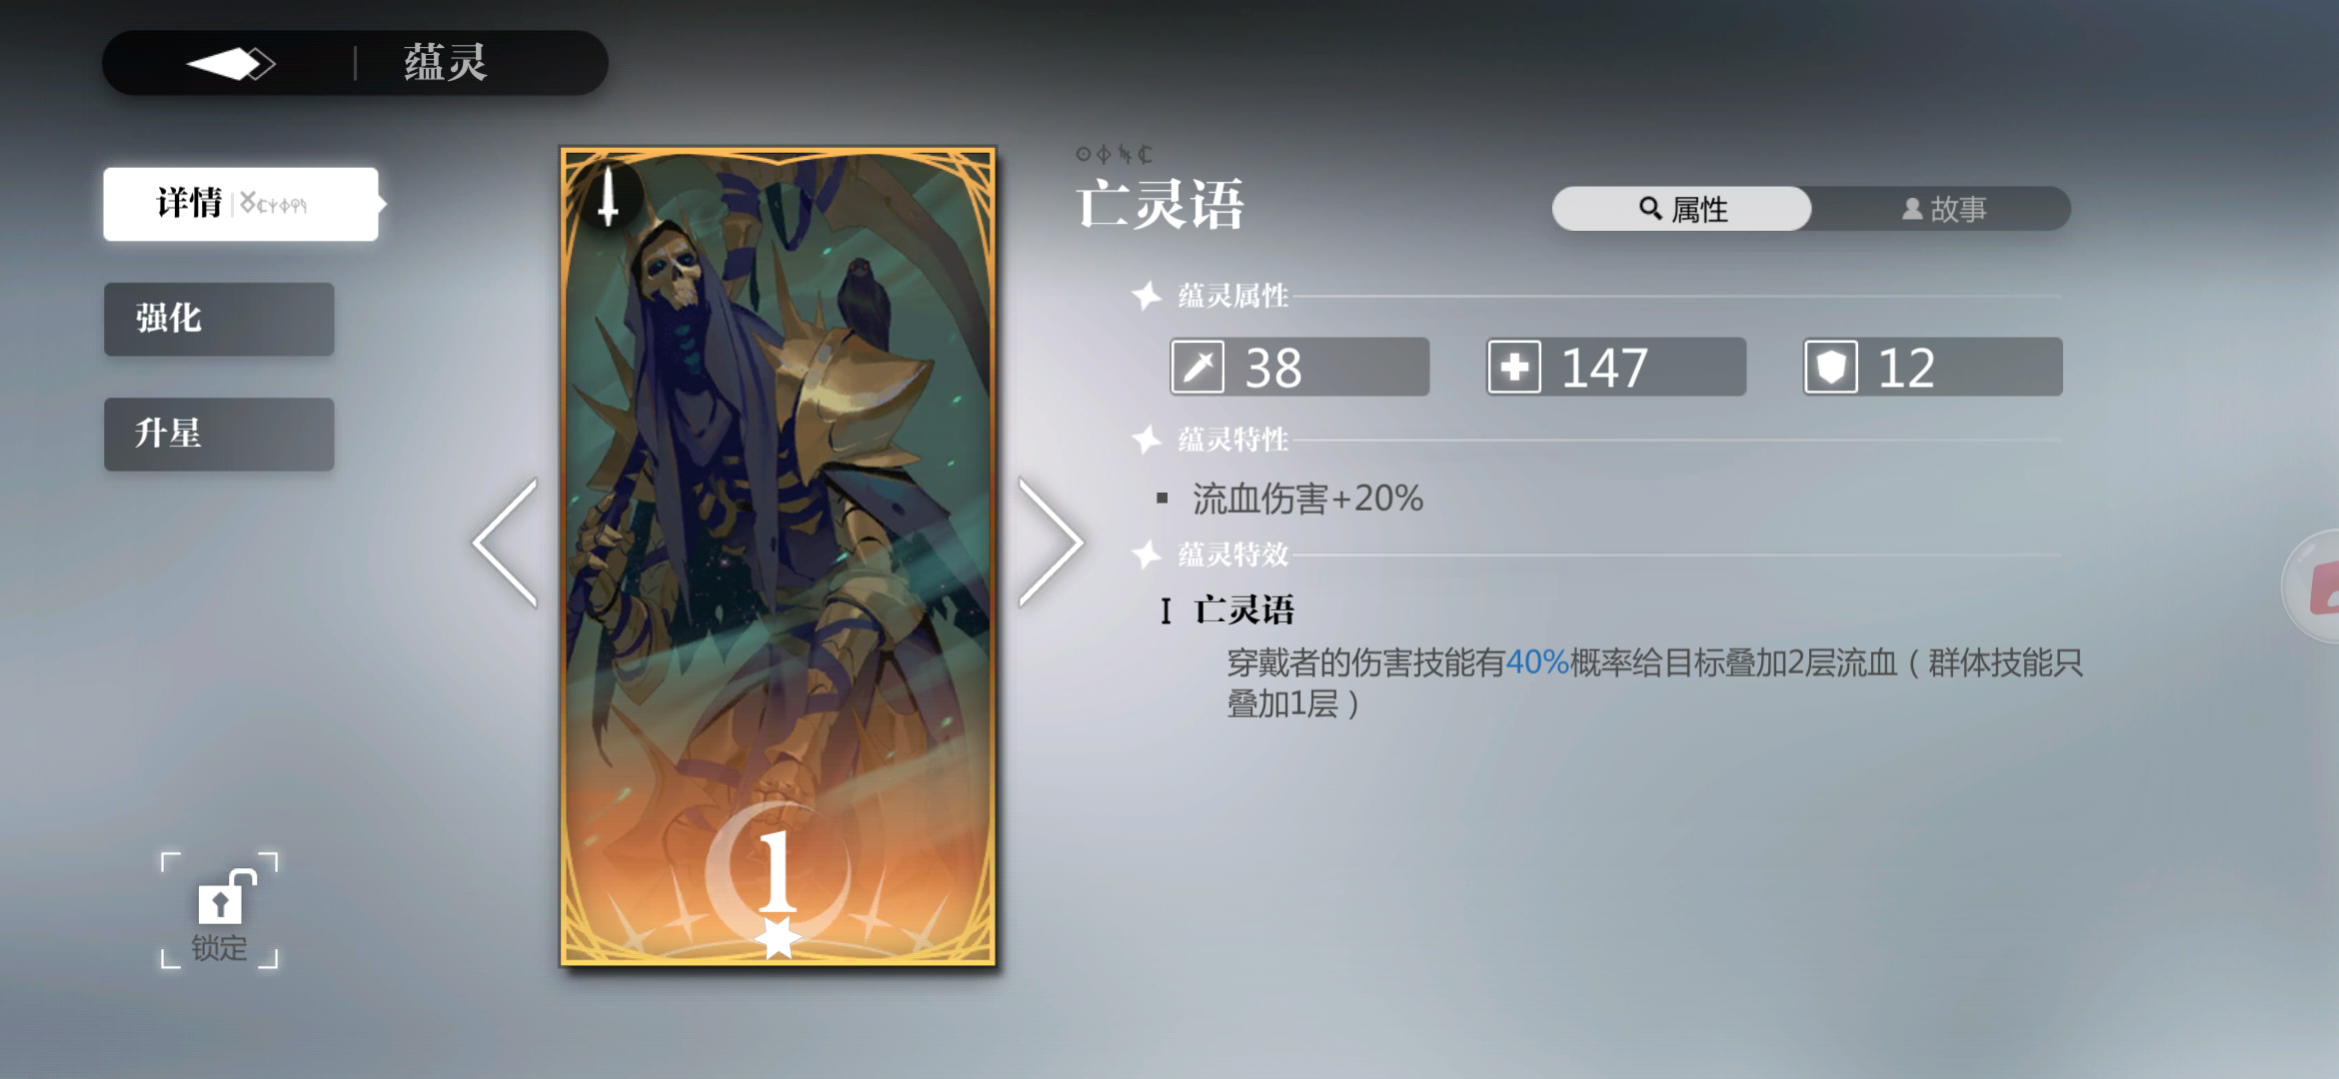This screenshot has width=2339, height=1079.
Task: Click the blue 40% probability text
Action: (x=1536, y=661)
